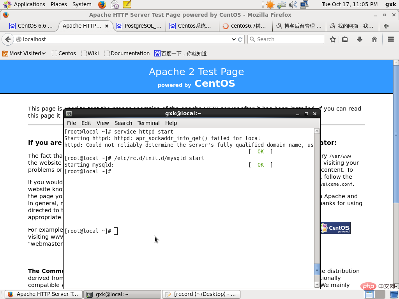Open the Firefox downloads arrow
Image resolution: width=399 pixels, height=299 pixels.
click(x=360, y=39)
